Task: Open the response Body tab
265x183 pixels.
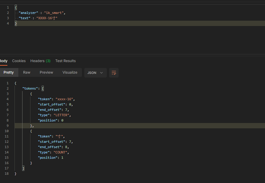Action: tap(4, 61)
